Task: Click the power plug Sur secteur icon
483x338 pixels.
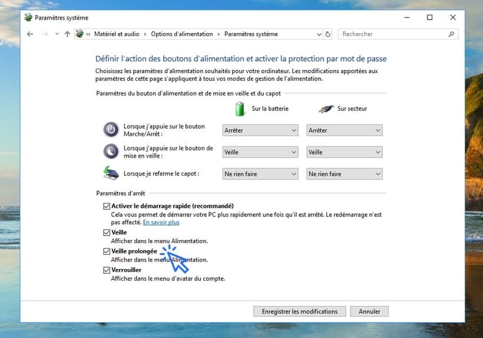Action: [x=326, y=109]
